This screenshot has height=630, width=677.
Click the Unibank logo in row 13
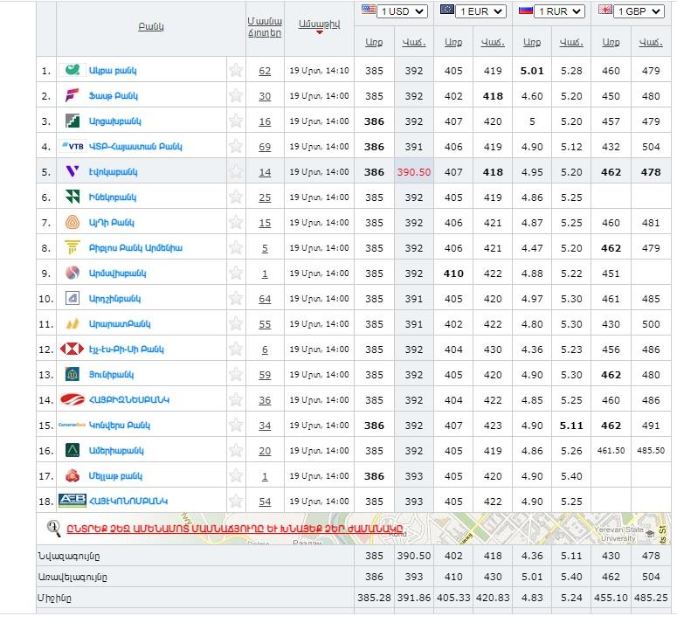point(73,375)
